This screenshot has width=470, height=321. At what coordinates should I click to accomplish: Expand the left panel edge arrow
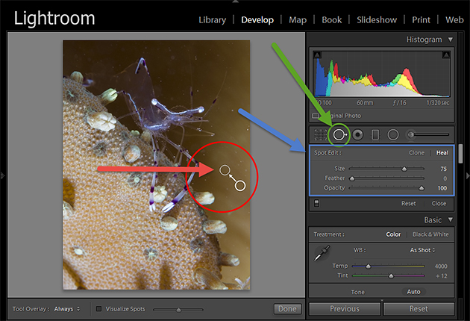[2, 175]
